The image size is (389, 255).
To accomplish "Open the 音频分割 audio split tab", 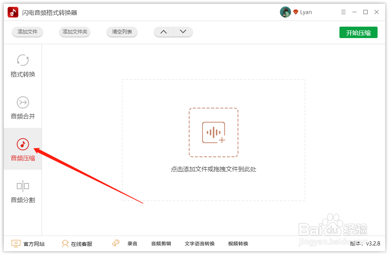I will [x=23, y=191].
